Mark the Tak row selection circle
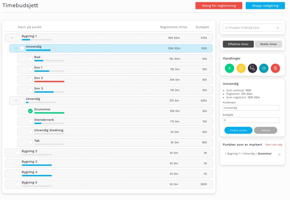The width and height of the screenshot is (290, 200). tap(30, 142)
